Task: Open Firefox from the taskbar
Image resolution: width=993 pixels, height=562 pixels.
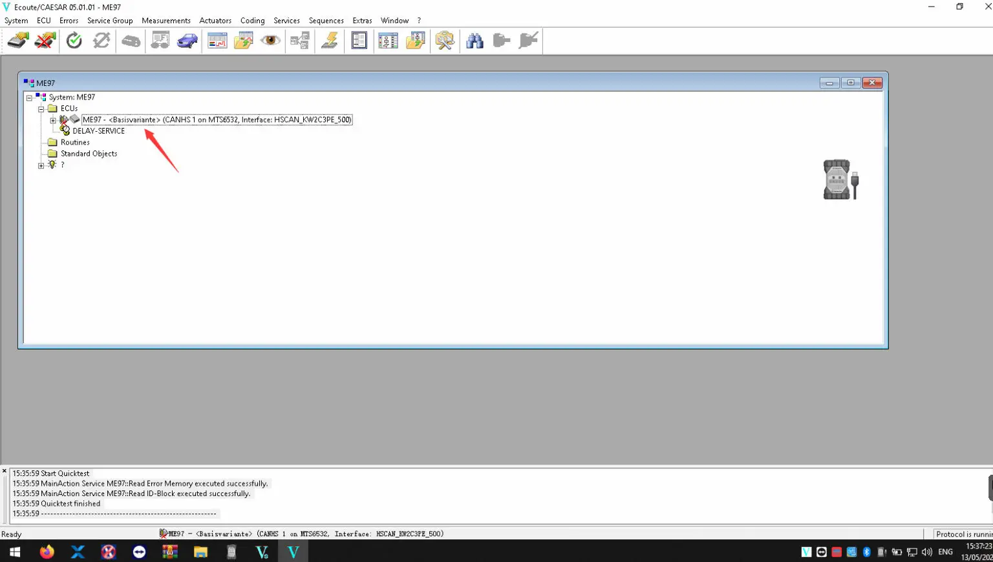Action: click(x=47, y=552)
